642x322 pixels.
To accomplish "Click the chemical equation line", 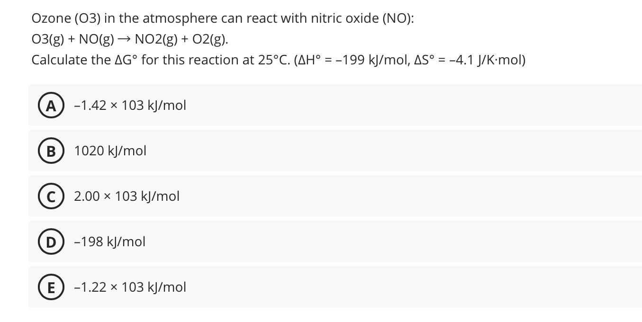I will (x=129, y=40).
